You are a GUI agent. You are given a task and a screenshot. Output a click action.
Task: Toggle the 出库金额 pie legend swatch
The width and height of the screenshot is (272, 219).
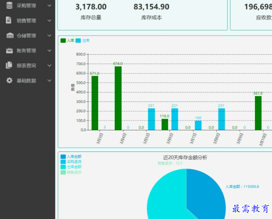point(63,167)
